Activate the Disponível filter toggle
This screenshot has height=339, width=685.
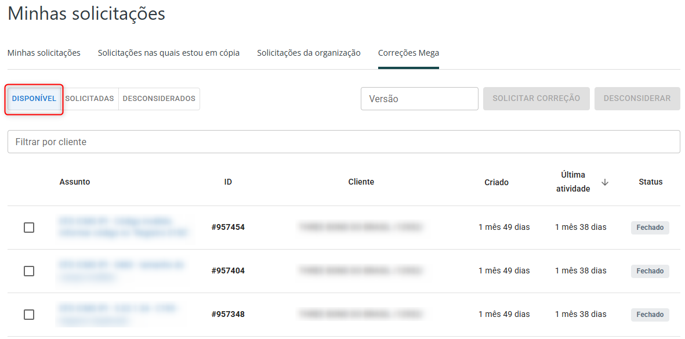(34, 99)
